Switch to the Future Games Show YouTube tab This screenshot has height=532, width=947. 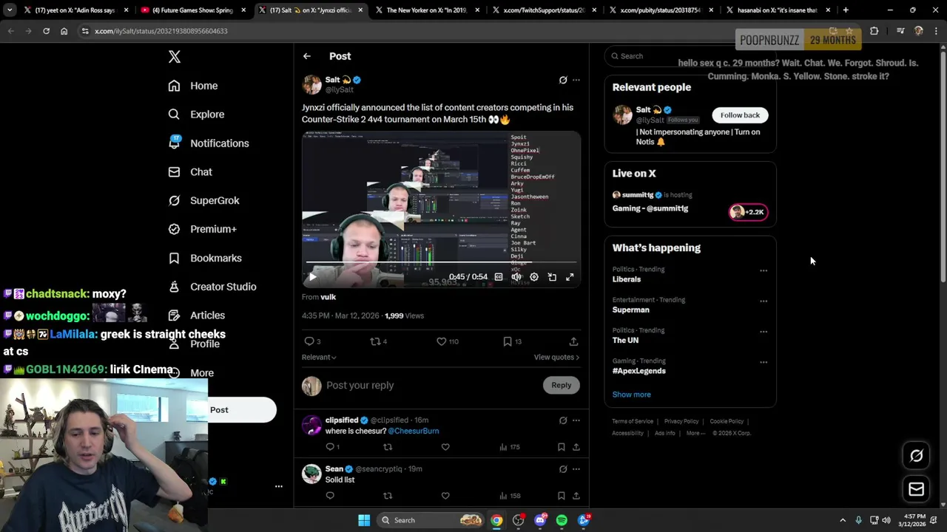pyautogui.click(x=192, y=10)
